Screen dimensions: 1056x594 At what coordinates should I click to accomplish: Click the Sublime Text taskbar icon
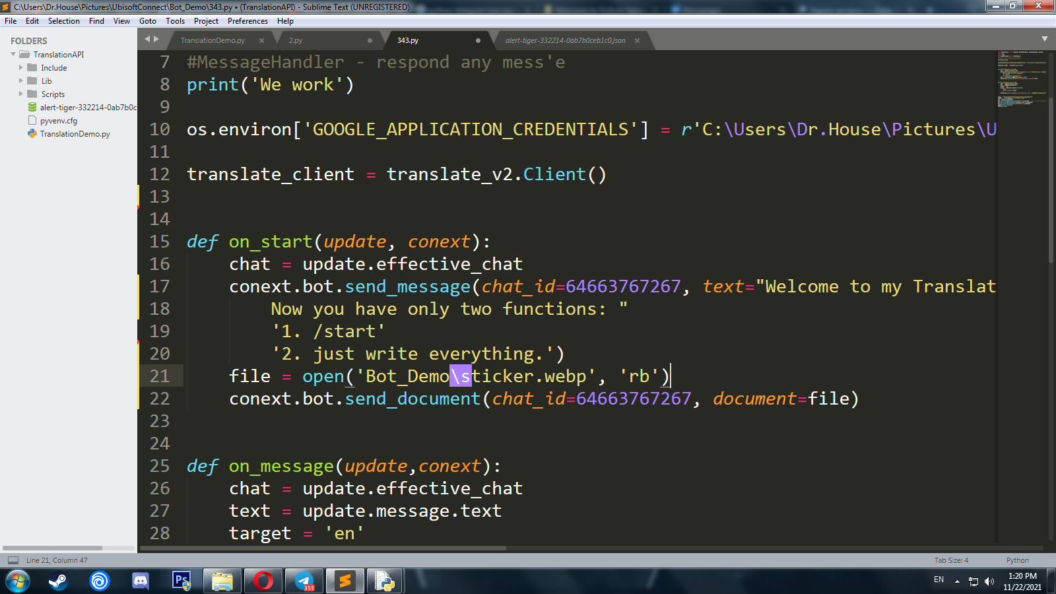pyautogui.click(x=345, y=581)
